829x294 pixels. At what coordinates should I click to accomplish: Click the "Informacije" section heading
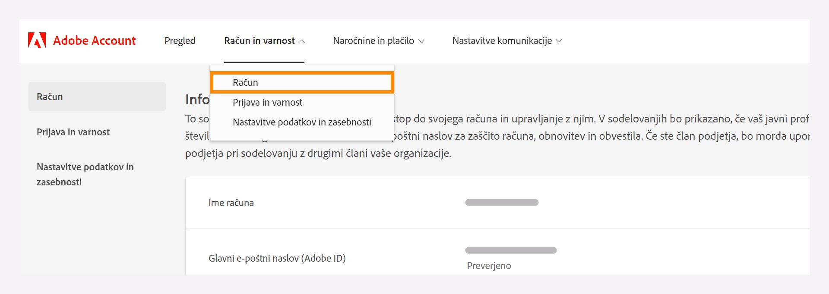pyautogui.click(x=196, y=99)
